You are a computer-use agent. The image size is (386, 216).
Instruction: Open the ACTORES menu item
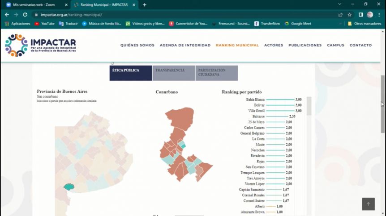pos(274,45)
